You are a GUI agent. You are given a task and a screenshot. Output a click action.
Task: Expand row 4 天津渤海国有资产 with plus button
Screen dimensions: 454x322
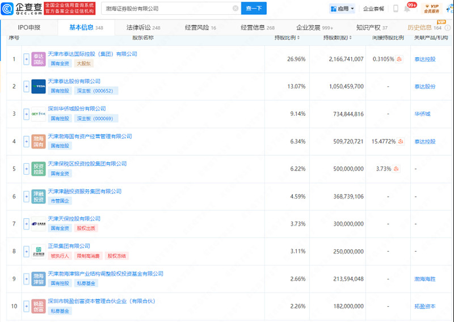coord(26,142)
